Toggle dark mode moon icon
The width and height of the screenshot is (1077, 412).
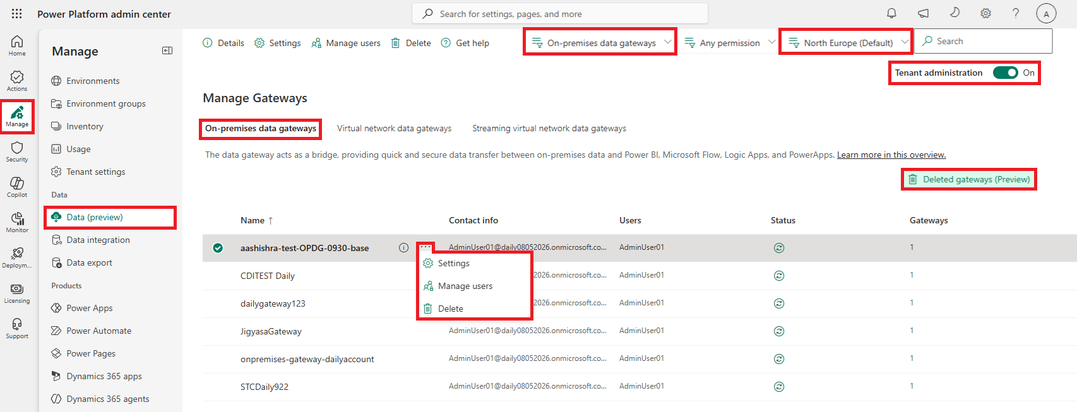[x=955, y=13]
